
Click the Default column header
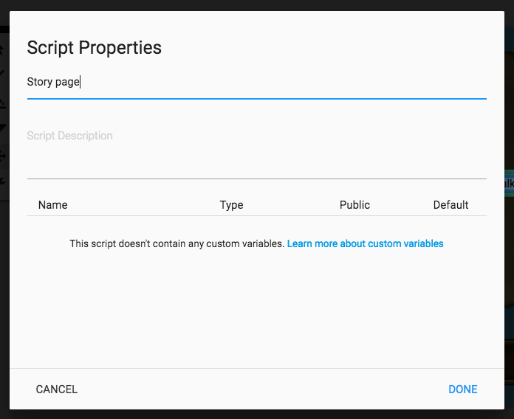(450, 205)
